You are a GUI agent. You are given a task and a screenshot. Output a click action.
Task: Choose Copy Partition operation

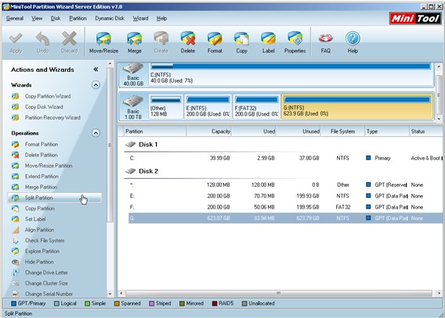pyautogui.click(x=40, y=209)
